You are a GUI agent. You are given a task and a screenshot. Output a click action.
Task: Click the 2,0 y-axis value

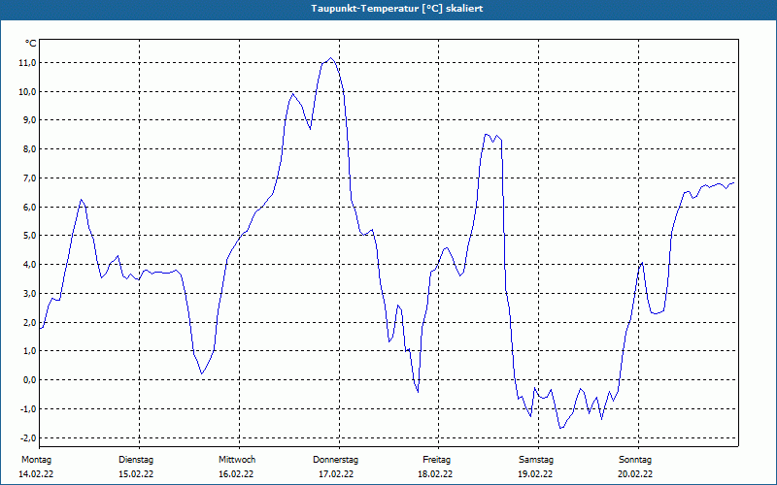(x=29, y=323)
